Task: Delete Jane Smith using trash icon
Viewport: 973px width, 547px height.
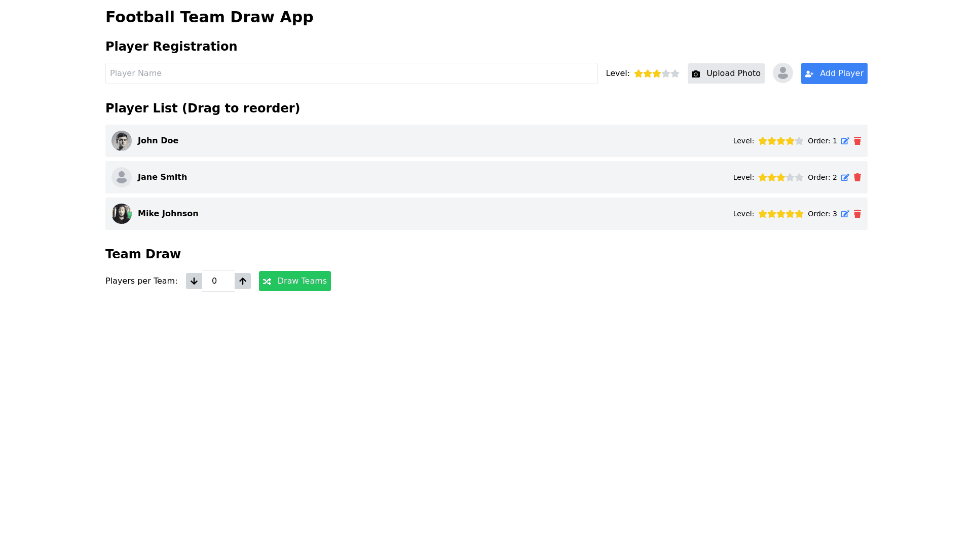Action: pyautogui.click(x=857, y=178)
